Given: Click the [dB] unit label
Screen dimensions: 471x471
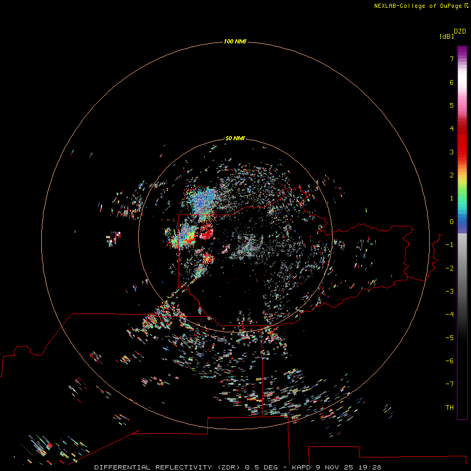Looking at the screenshot, I should coord(447,36).
